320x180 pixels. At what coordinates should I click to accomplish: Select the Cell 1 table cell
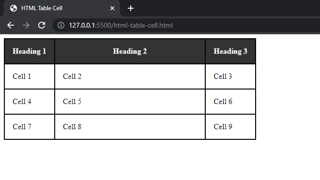tap(30, 76)
